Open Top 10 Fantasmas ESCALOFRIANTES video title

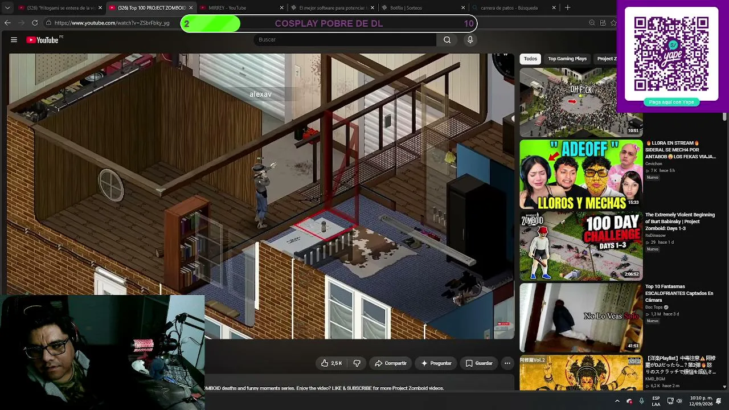pyautogui.click(x=679, y=293)
